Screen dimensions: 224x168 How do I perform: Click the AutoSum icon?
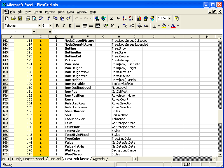(x=111, y=18)
